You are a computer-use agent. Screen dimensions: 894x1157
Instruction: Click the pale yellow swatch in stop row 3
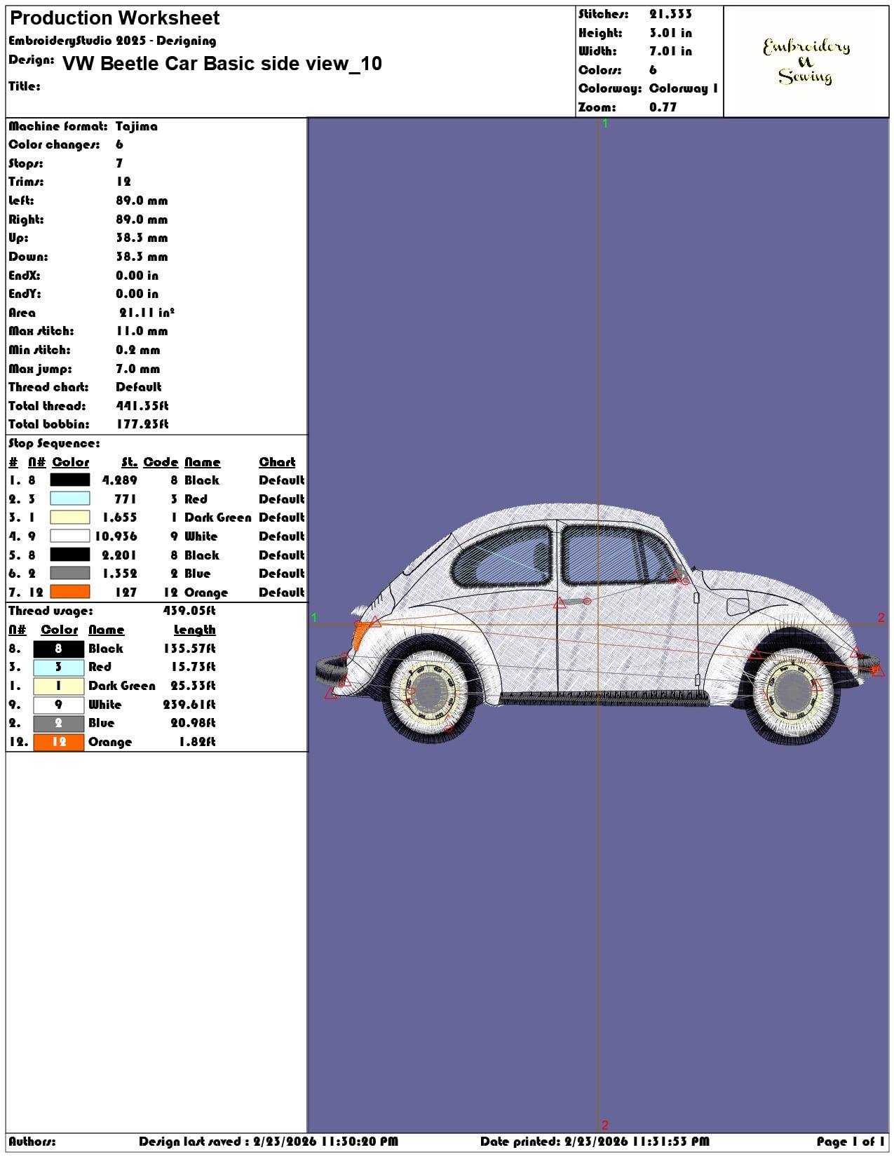coord(70,517)
